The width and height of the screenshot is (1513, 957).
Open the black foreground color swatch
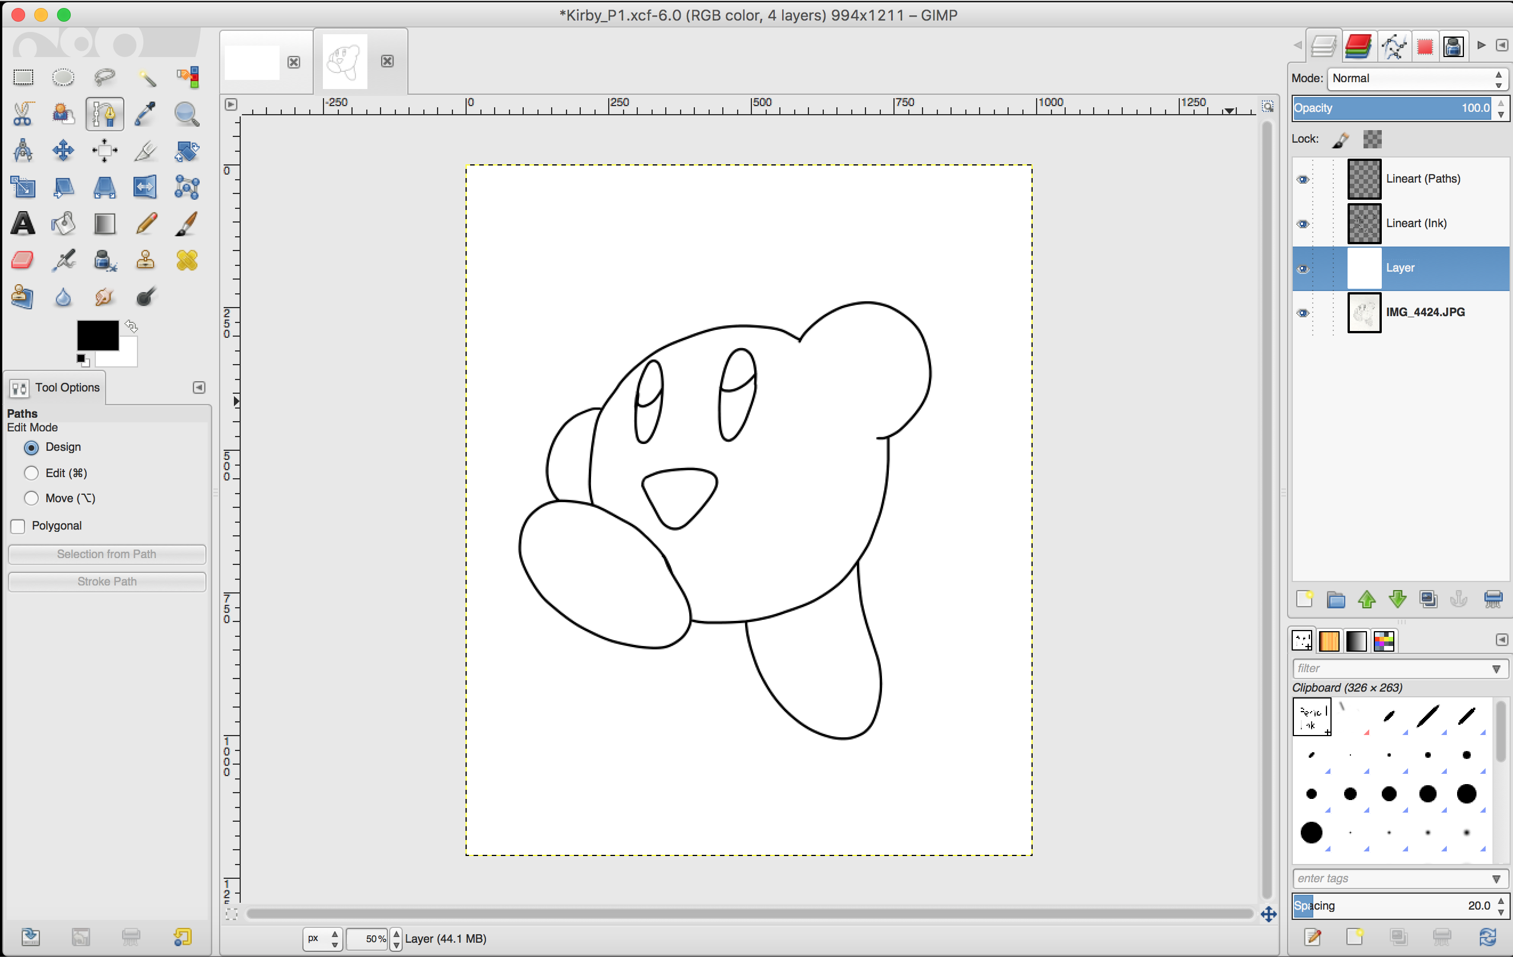98,335
